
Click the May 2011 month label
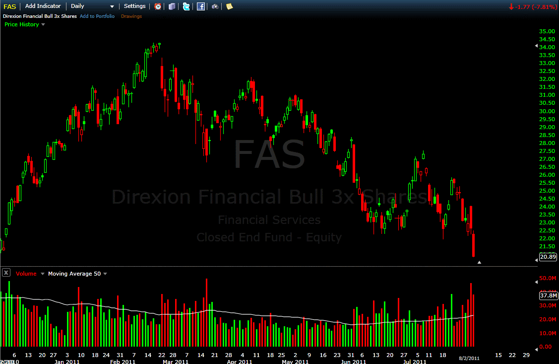coord(295,362)
